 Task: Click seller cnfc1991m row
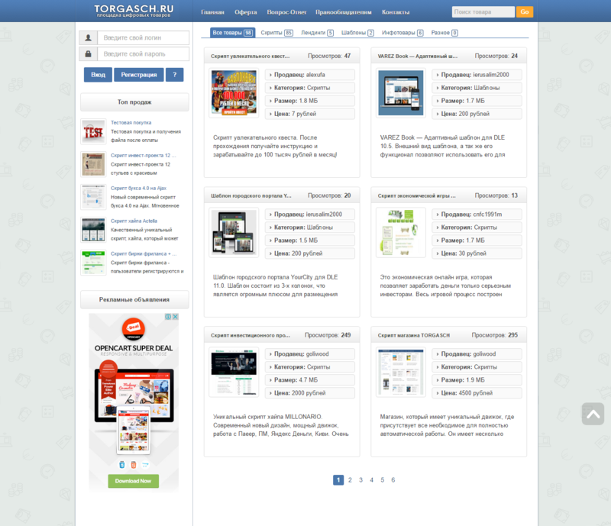coord(477,215)
